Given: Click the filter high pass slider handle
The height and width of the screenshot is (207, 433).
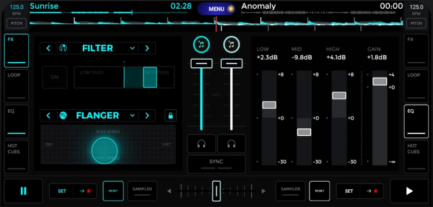Looking at the screenshot, I should [x=150, y=77].
